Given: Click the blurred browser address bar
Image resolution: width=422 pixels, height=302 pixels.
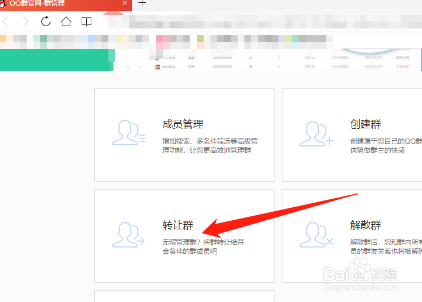Looking at the screenshot, I should (x=265, y=22).
